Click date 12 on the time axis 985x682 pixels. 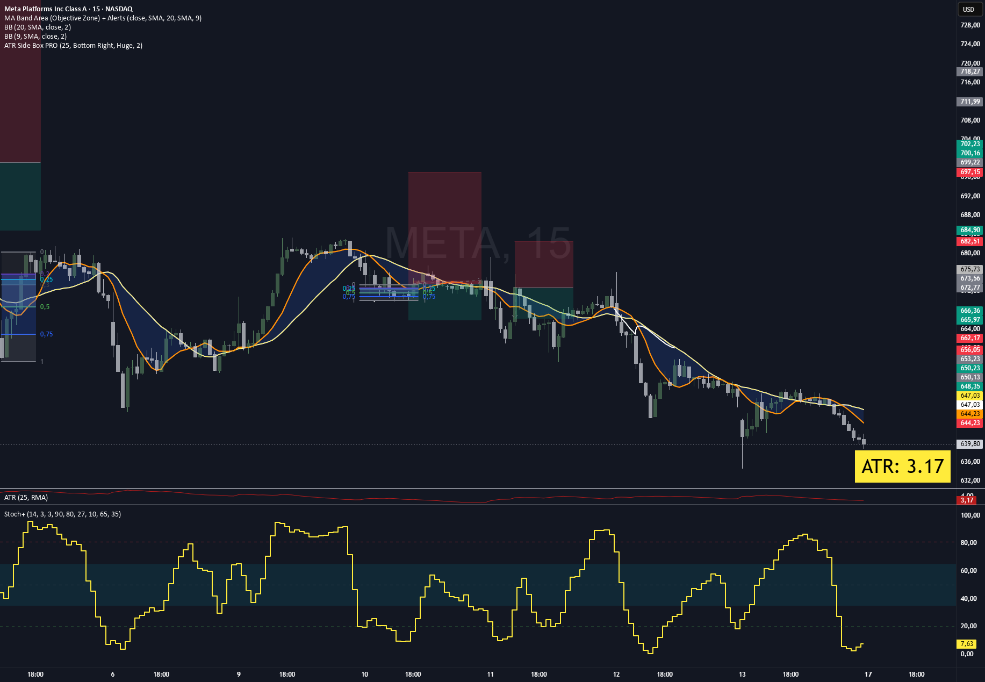coord(616,674)
